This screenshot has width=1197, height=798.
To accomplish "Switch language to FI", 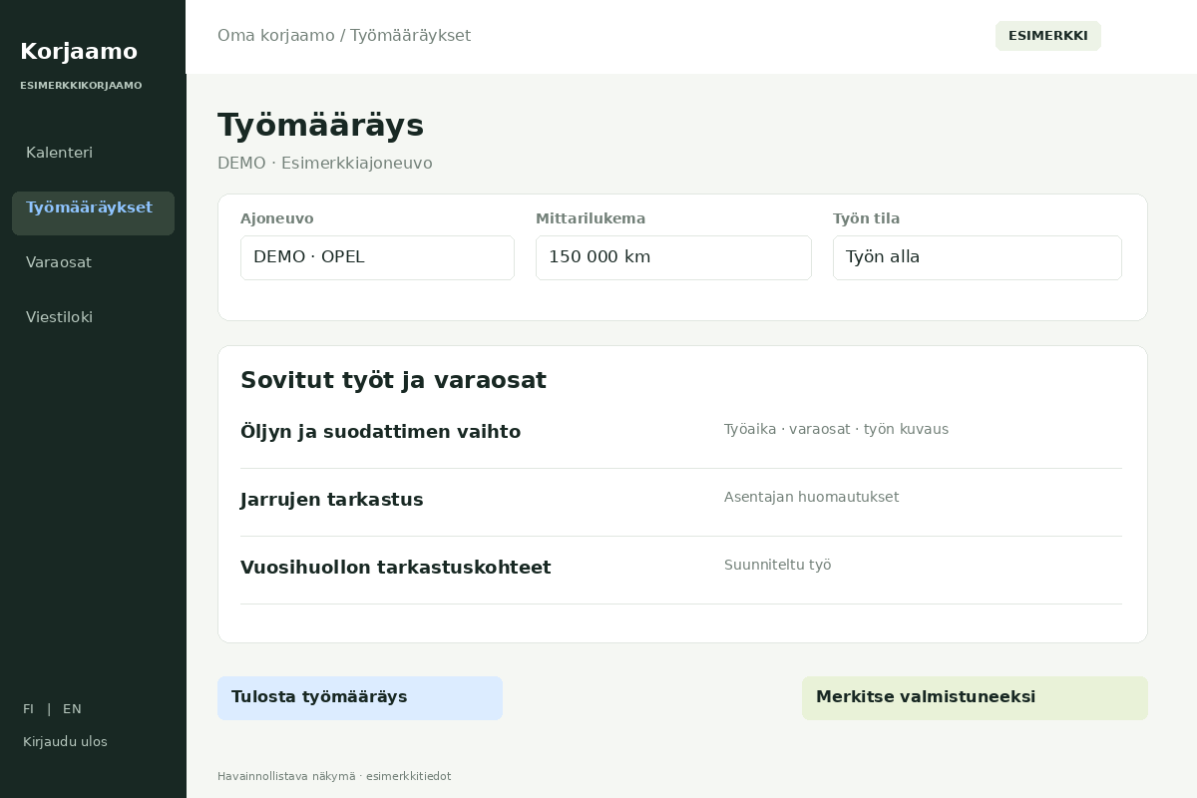I will point(28,709).
